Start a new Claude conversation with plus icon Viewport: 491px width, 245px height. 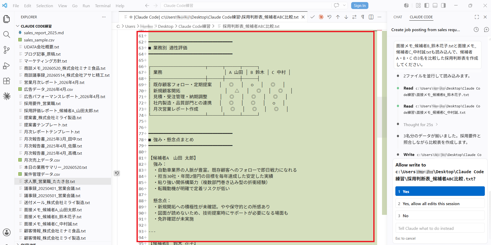tap(486, 30)
